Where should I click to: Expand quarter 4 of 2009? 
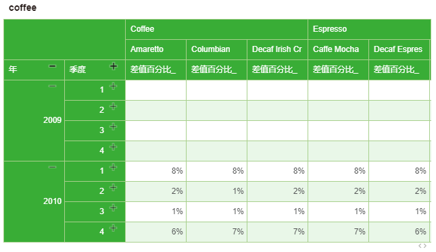(113, 147)
